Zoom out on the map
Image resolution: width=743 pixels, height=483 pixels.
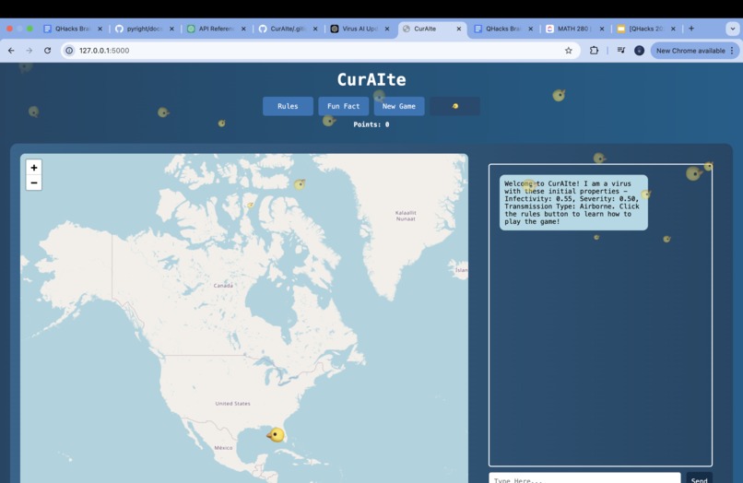33,183
